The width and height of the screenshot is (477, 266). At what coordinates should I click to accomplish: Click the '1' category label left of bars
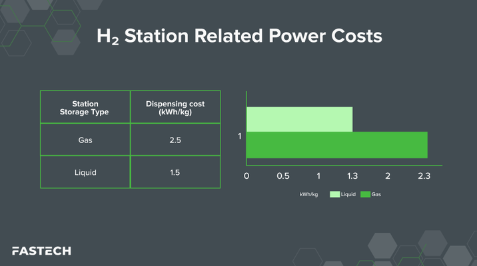pyautogui.click(x=240, y=136)
